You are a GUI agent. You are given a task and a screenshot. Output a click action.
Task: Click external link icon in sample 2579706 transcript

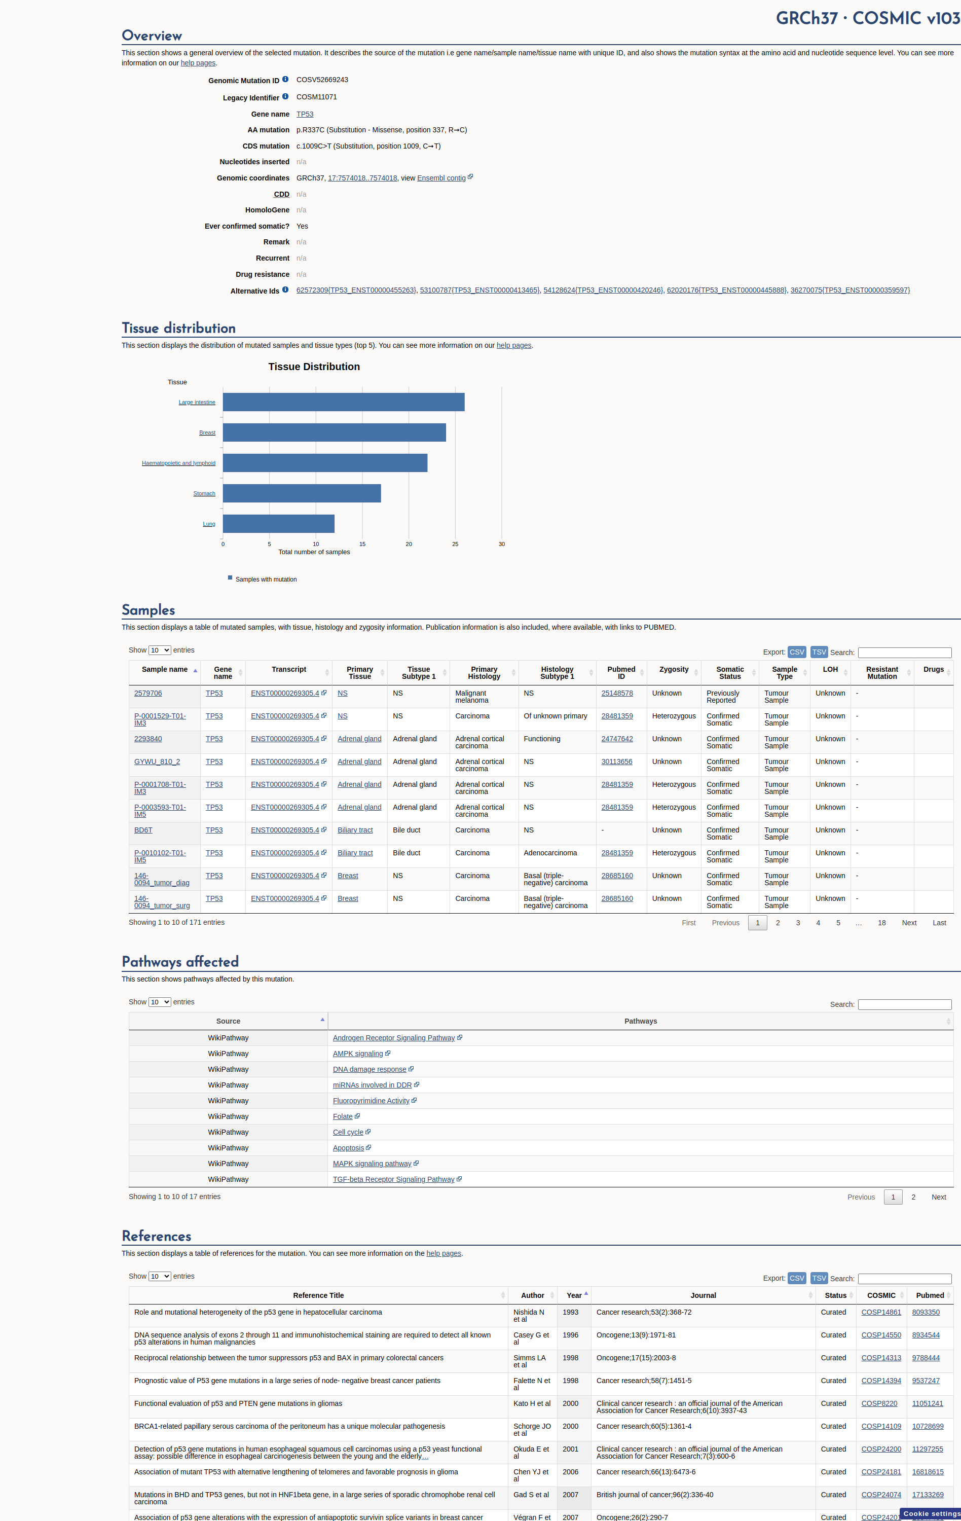click(324, 693)
